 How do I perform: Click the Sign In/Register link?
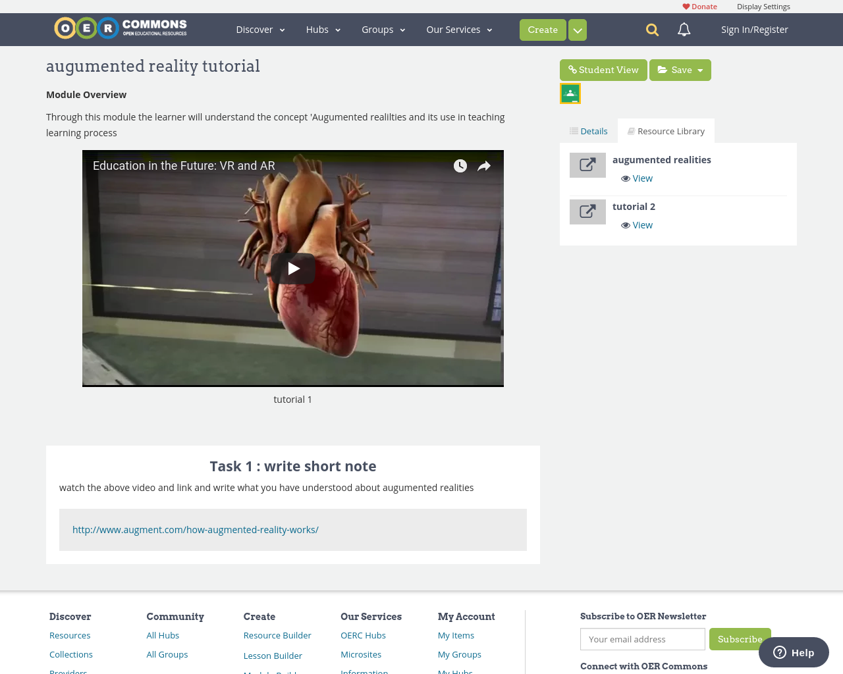(x=753, y=29)
